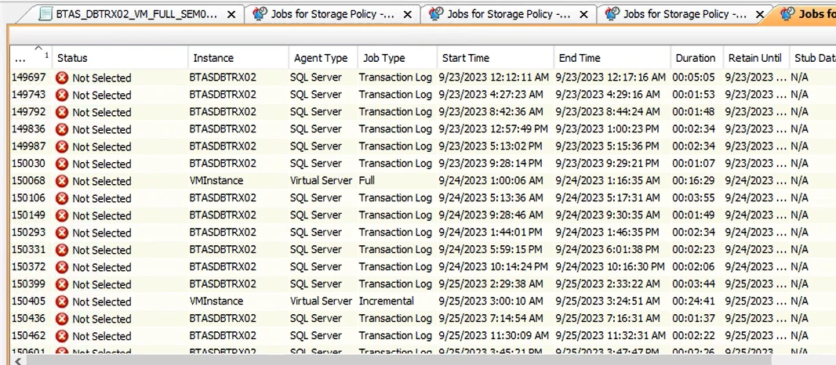Click the red X icon for job 150462
Screen dimensions: 836x365
point(62,337)
